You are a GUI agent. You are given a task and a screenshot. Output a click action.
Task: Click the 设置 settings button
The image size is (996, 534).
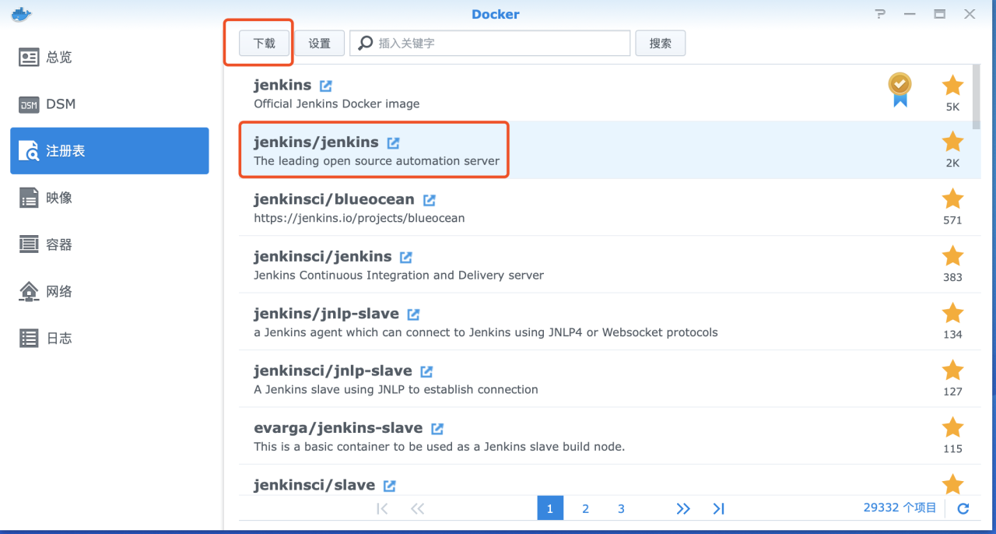point(320,44)
